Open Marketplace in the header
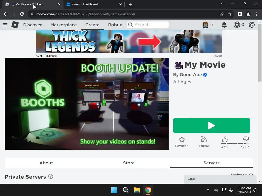Screen dimensions: 262x196 63,25
